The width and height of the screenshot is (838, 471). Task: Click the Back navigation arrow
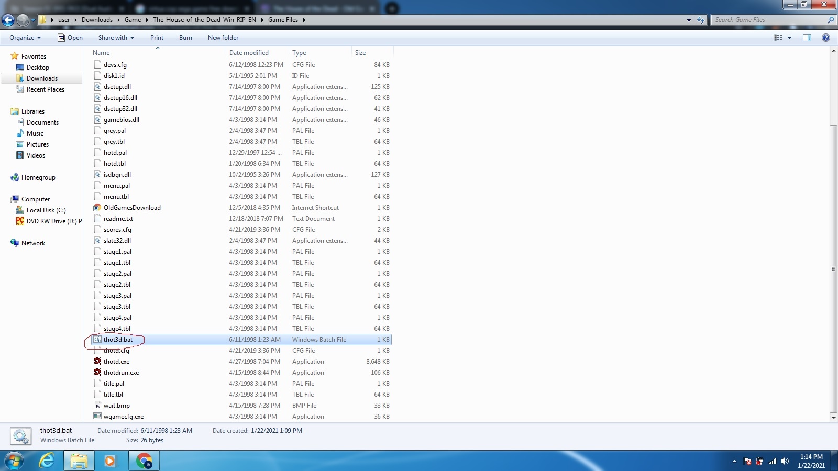[x=8, y=20]
